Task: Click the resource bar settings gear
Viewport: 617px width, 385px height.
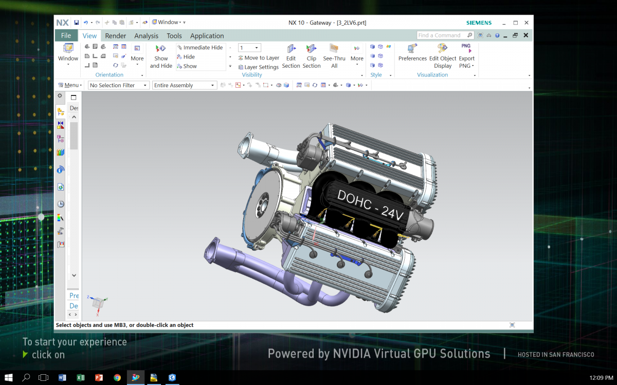Action: (60, 96)
